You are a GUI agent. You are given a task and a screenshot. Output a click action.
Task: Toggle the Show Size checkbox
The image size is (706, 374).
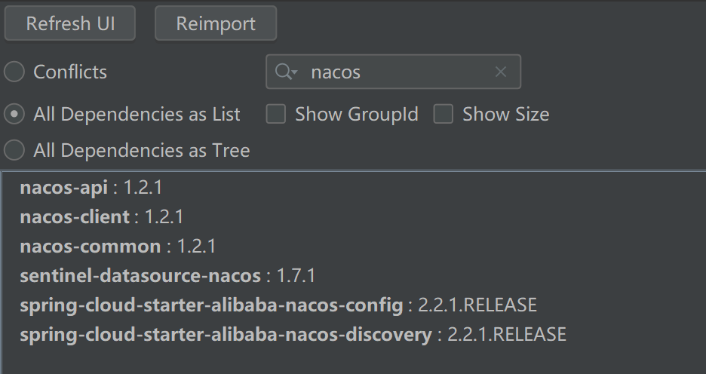pos(444,115)
